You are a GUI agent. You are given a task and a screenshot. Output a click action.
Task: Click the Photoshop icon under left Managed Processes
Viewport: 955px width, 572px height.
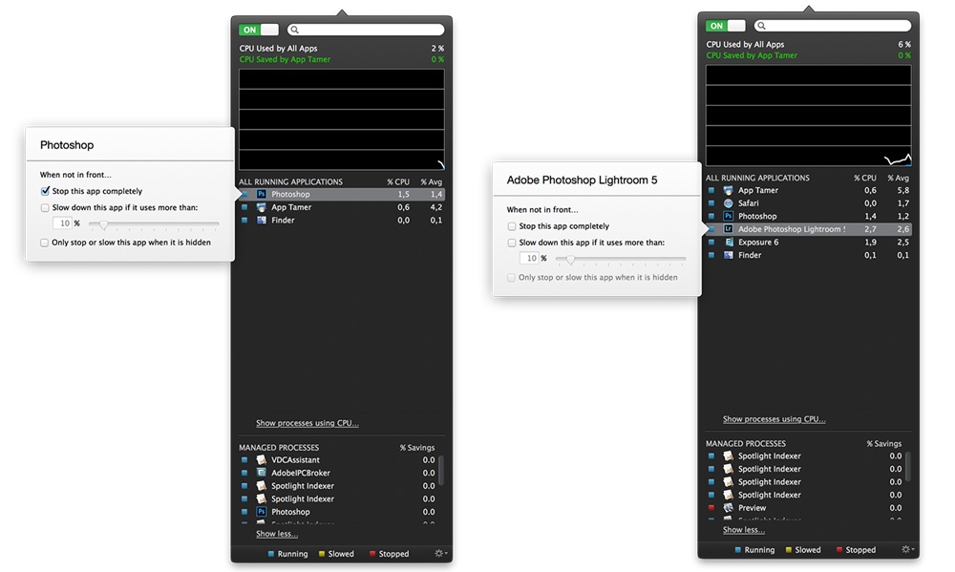point(261,512)
